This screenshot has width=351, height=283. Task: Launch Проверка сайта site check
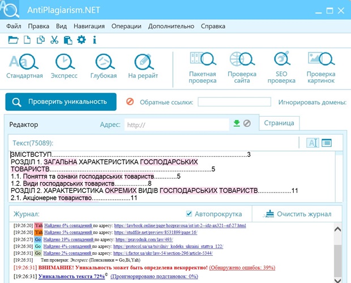click(242, 67)
